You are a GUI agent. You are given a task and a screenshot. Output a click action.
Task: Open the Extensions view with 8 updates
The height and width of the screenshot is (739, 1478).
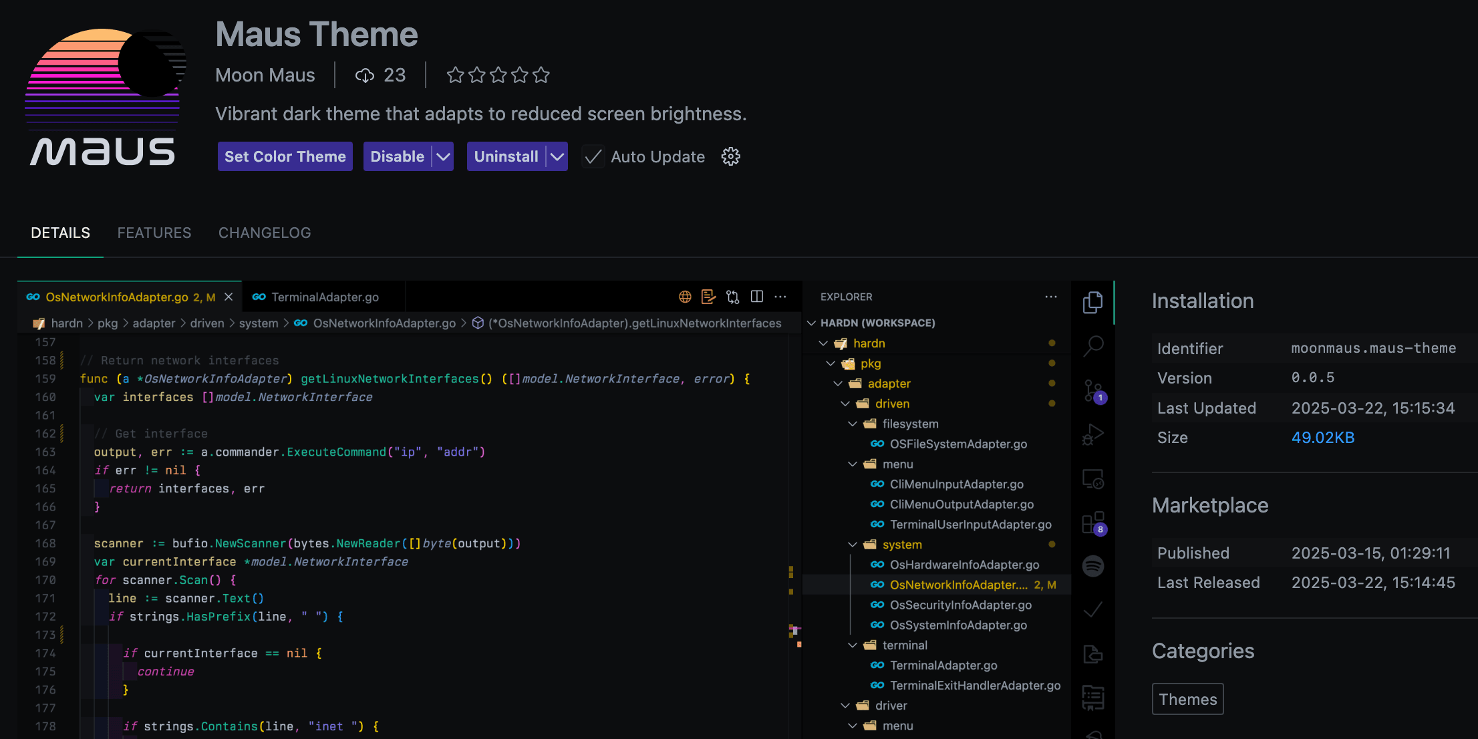[x=1094, y=524]
